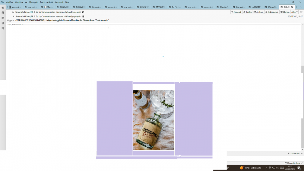Open the Eventi e attività menu
Image resolution: width=304 pixels, height=171 pixels.
[46, 2]
